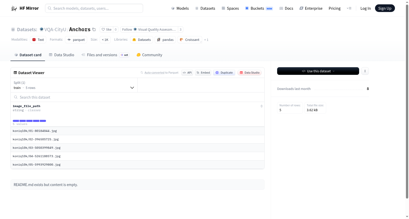This screenshot has width=409, height=219.
Task: Open the Pricing page
Action: click(335, 8)
